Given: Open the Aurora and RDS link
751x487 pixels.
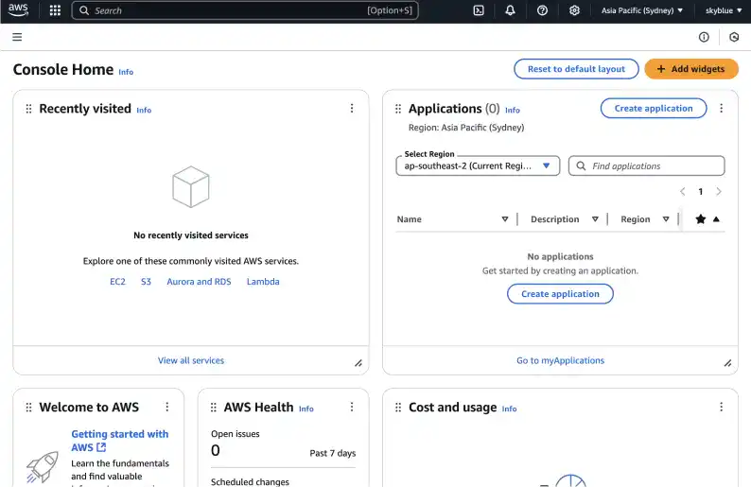Looking at the screenshot, I should 199,282.
